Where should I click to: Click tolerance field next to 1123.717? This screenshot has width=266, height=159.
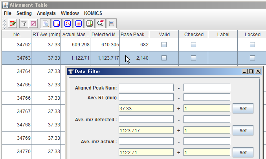click(207, 130)
